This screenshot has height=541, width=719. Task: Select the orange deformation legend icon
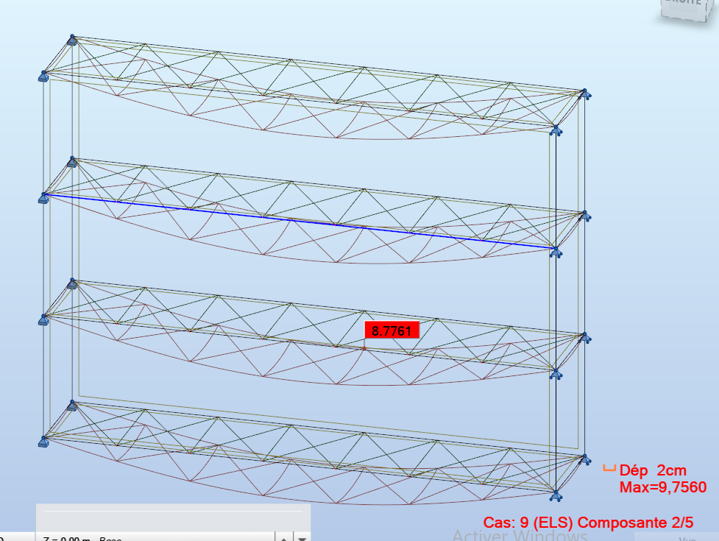[x=609, y=468]
